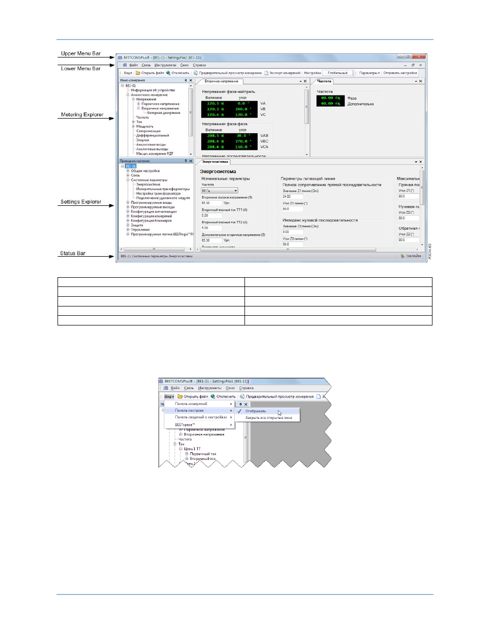490x634 pixels.
Task: Open the Окно menu in the upper screenshot
Action: pos(184,65)
